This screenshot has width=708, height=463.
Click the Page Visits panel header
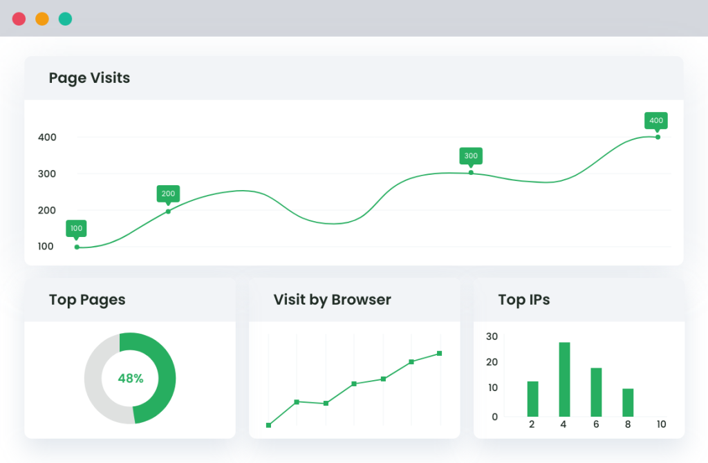click(x=89, y=78)
